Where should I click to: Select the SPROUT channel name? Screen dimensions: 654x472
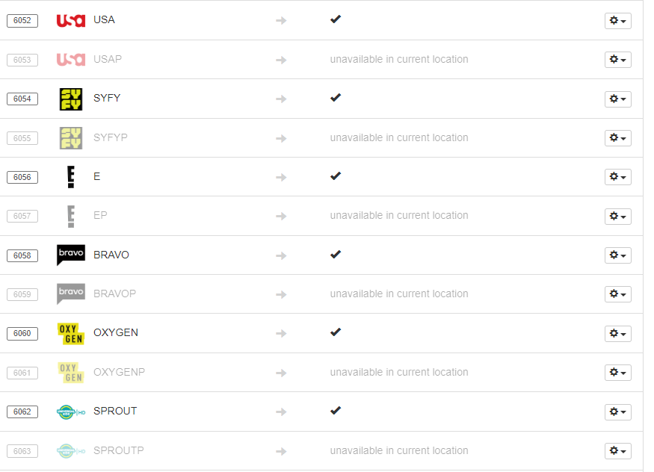115,411
